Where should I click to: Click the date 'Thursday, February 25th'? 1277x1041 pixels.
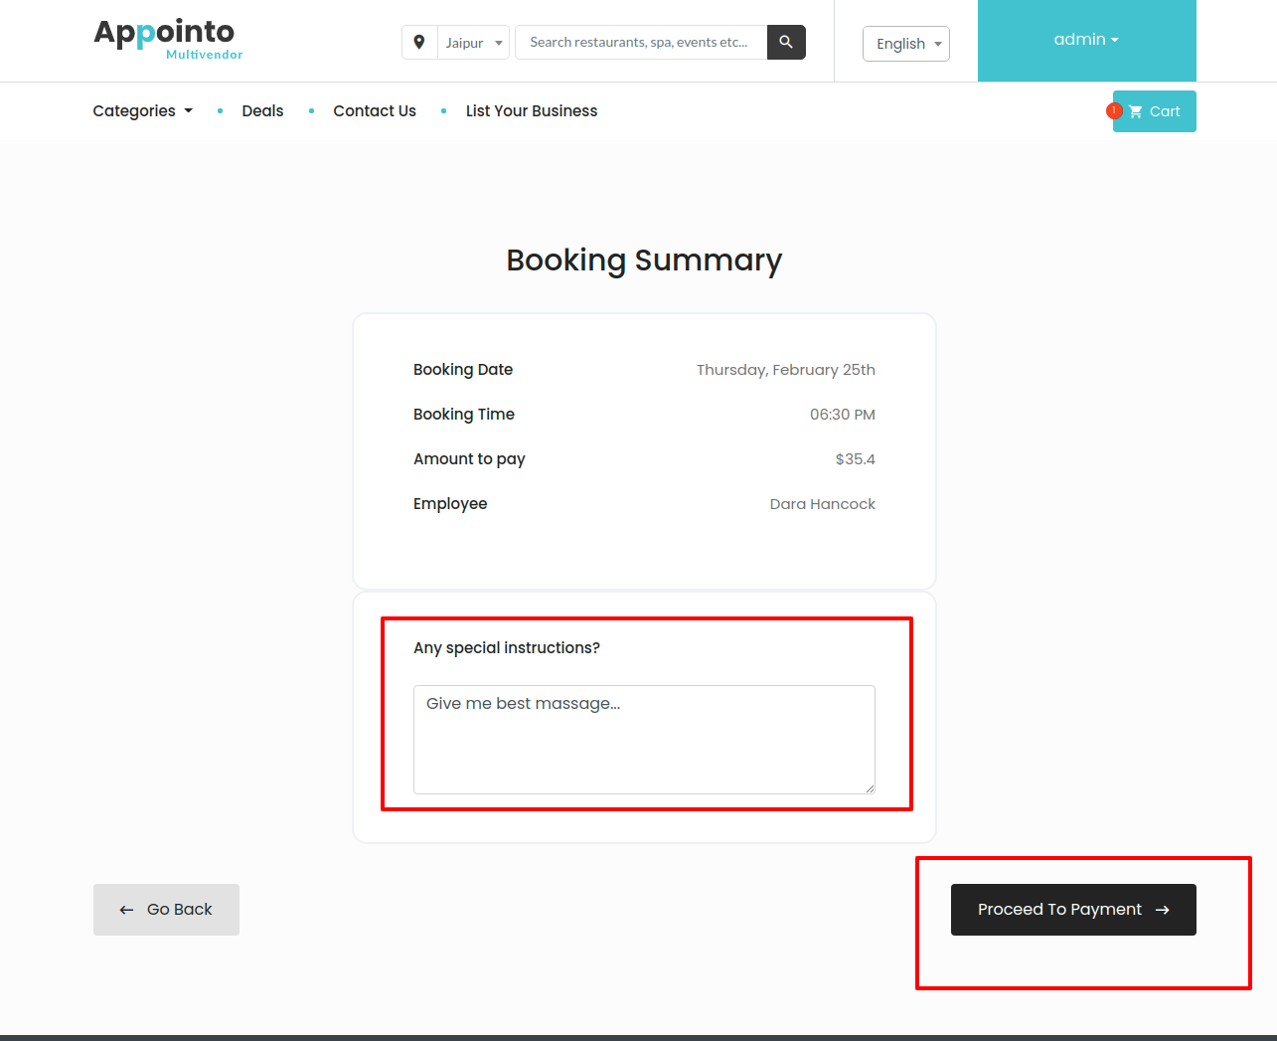coord(786,370)
